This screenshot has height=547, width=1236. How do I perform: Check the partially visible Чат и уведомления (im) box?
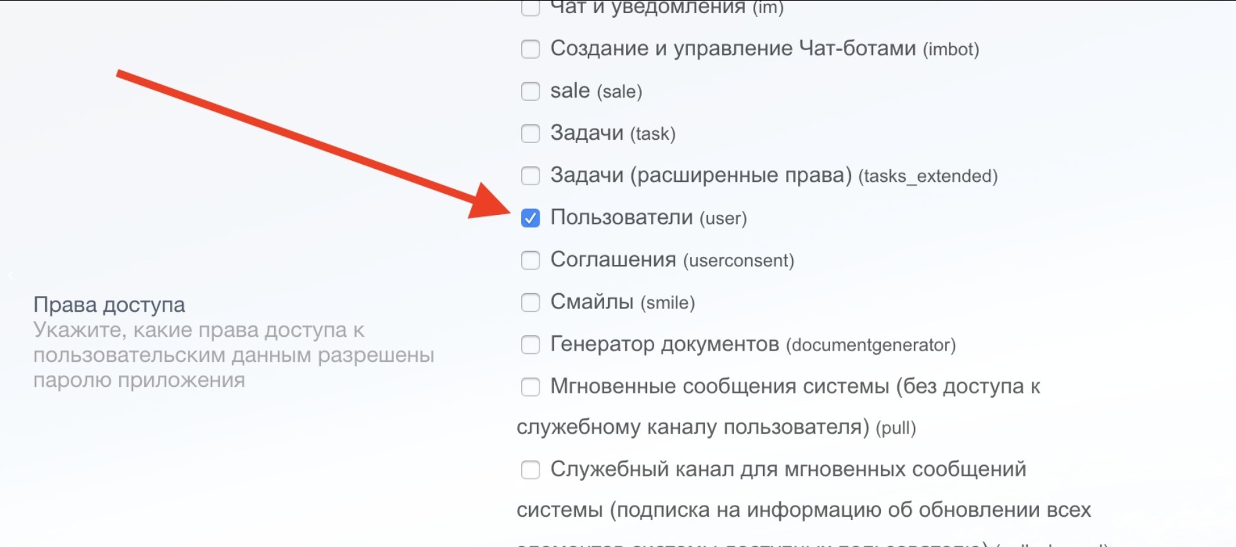pyautogui.click(x=530, y=9)
